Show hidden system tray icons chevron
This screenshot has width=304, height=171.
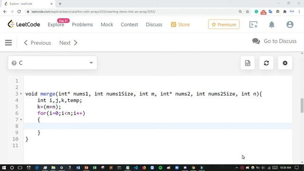237,168
